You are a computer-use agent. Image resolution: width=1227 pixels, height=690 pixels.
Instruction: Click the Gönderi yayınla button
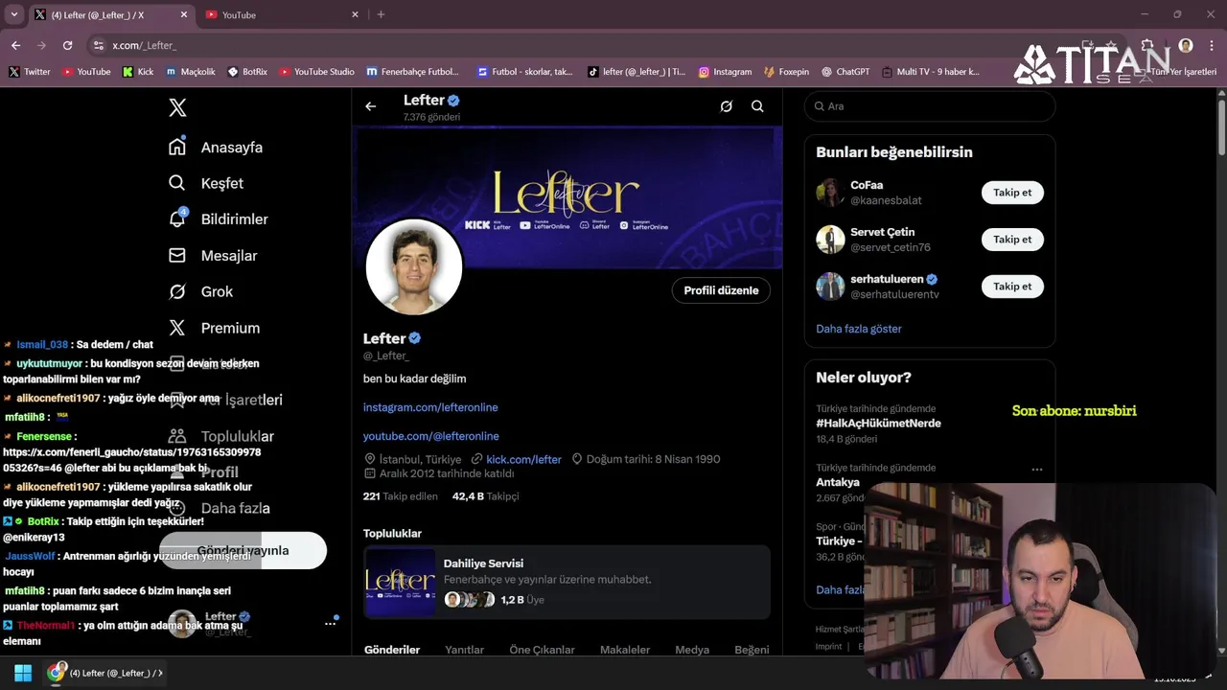(x=243, y=550)
